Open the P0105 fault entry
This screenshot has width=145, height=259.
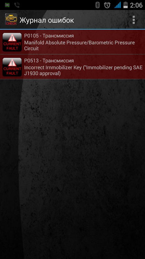(72, 42)
